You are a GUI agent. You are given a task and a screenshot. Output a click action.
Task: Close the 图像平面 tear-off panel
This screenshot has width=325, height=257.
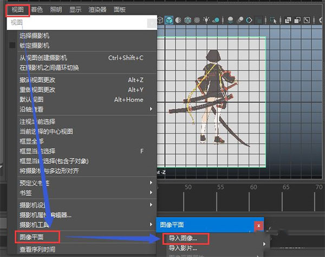(x=259, y=225)
